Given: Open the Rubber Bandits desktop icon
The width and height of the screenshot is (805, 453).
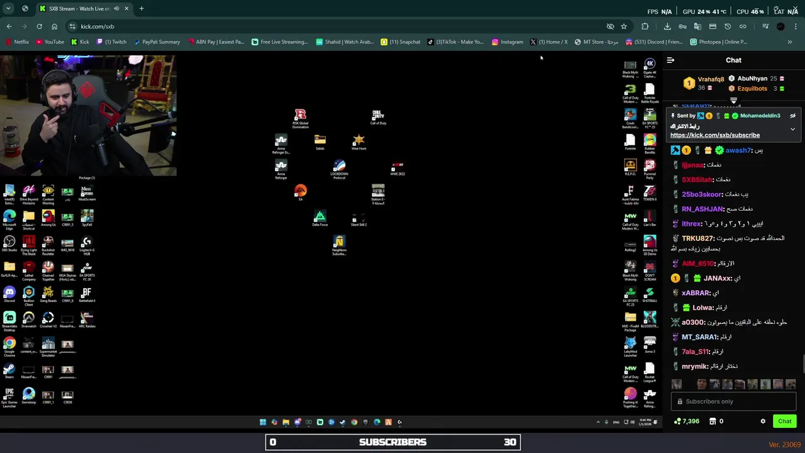Looking at the screenshot, I should (650, 143).
